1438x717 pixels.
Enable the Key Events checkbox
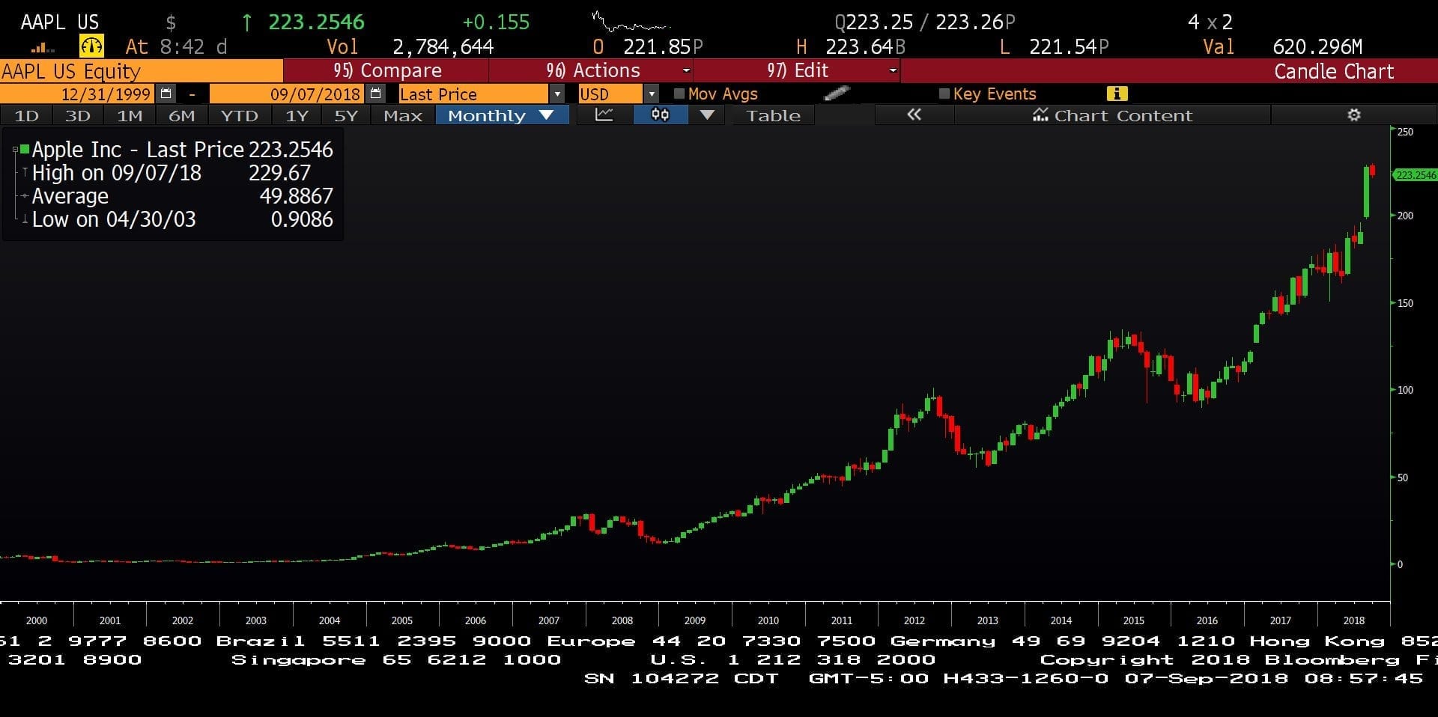tap(944, 94)
